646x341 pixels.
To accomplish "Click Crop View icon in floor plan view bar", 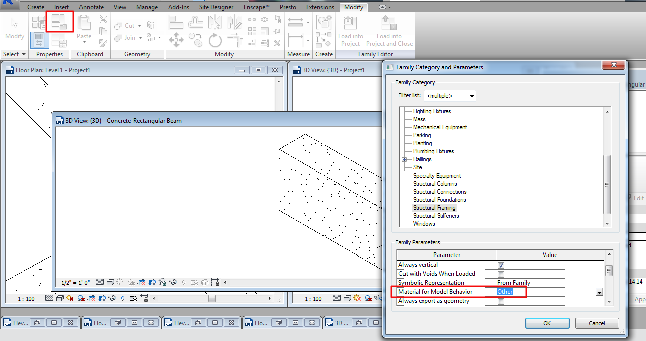I will point(92,299).
